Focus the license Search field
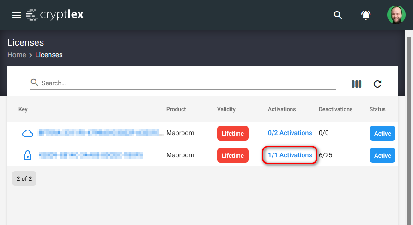This screenshot has height=225, width=413. click(x=183, y=83)
